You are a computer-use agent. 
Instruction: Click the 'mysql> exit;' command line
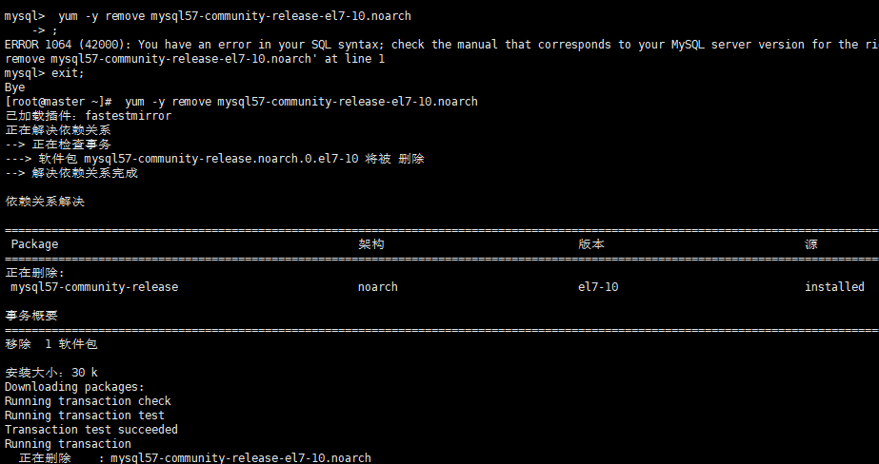tap(45, 73)
